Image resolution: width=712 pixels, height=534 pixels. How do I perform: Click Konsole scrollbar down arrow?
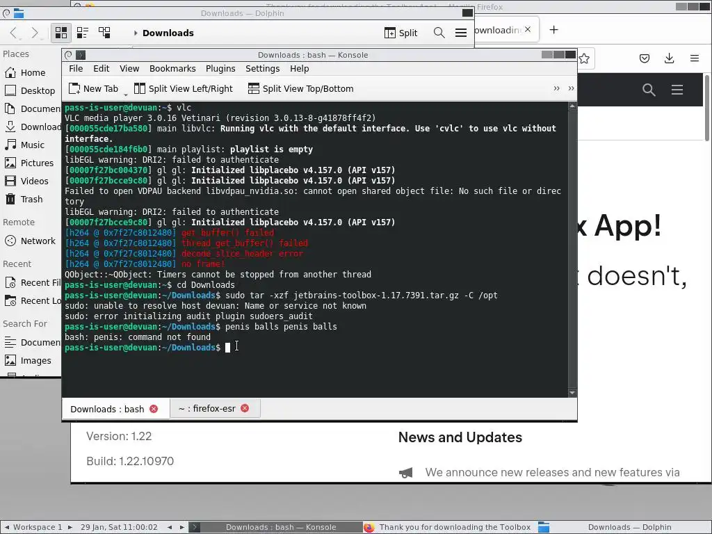coord(573,393)
